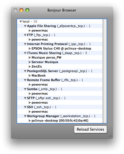Expand the EPSON Stylus C40 entry
The height and width of the screenshot is (154, 124).
30,48
